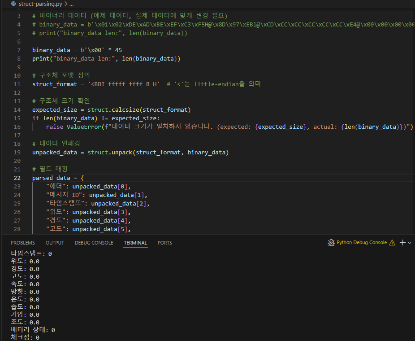Click terminal output '체크섬: 0'
Image resolution: width=415 pixels, height=341 pixels.
pos(25,337)
